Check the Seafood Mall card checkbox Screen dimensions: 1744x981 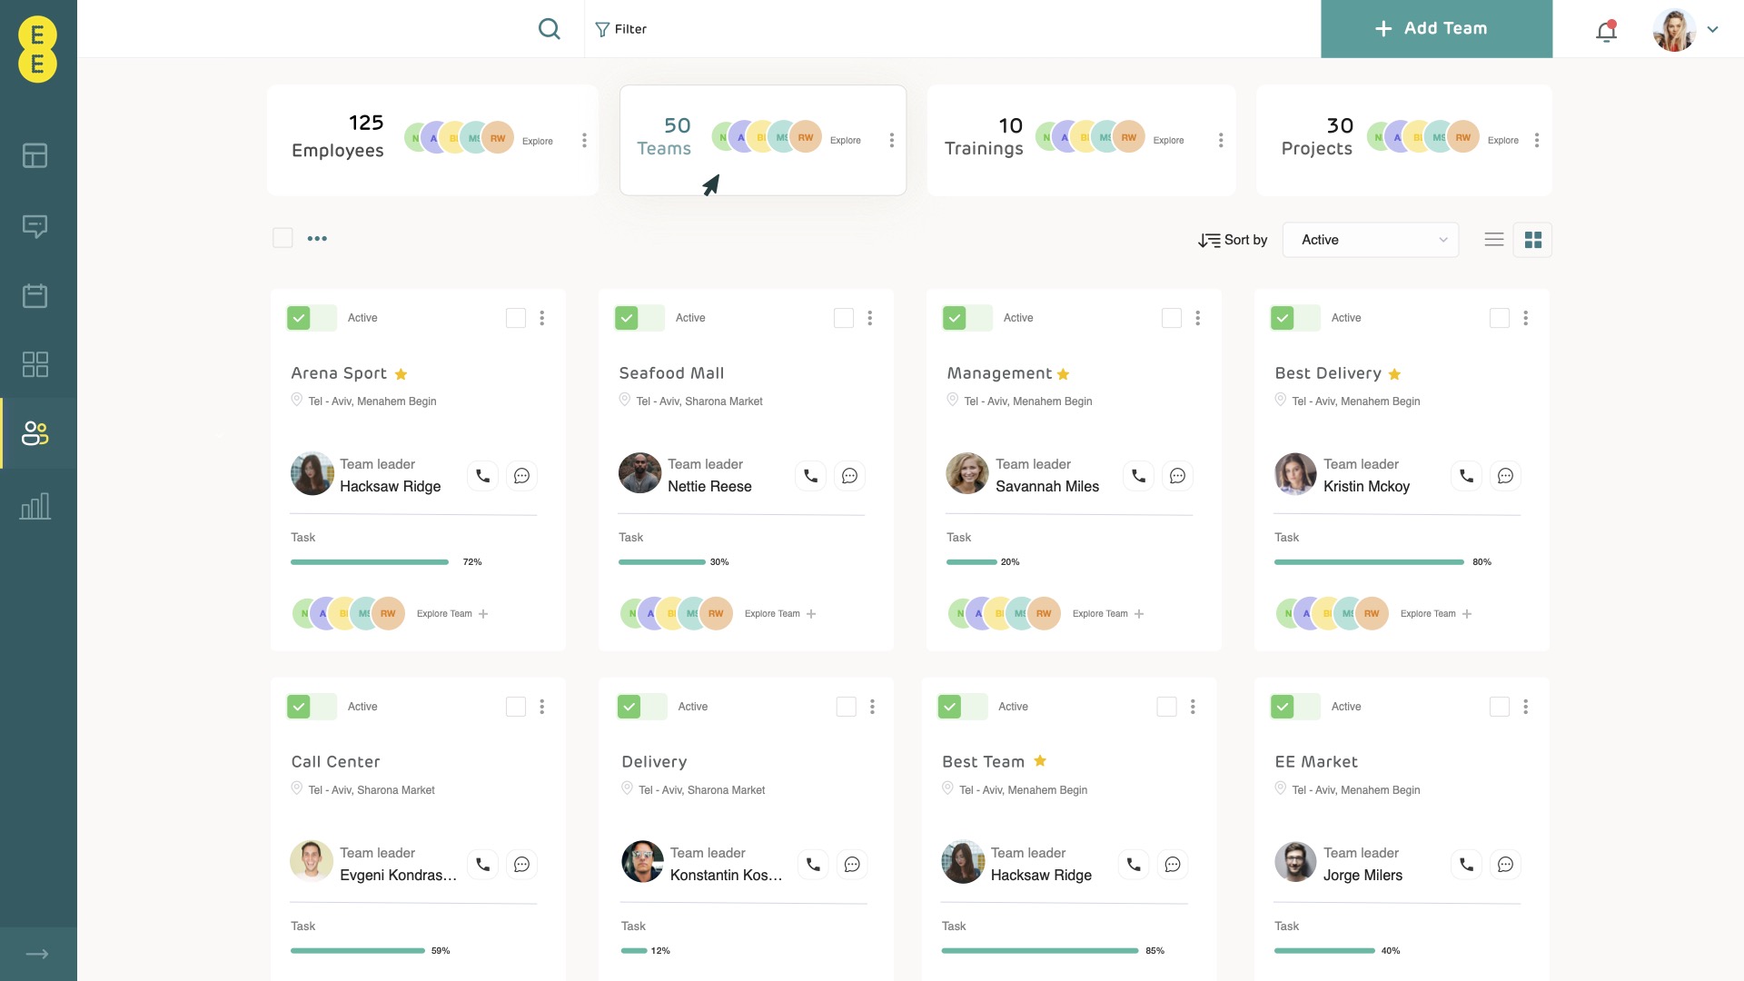click(844, 318)
